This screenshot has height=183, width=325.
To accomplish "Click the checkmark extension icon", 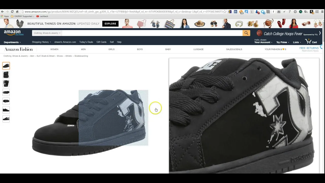I will click(x=284, y=12).
